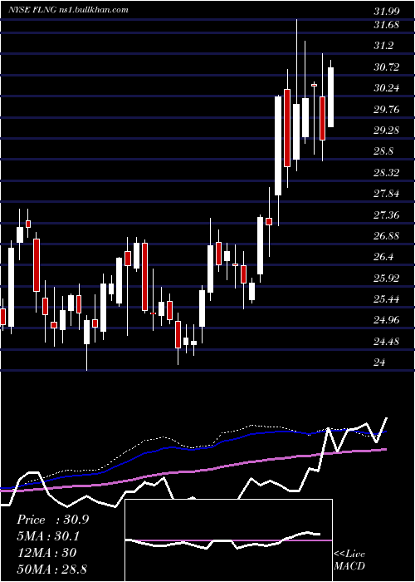
Task: Select the 30.72 price axis label
Action: [387, 67]
